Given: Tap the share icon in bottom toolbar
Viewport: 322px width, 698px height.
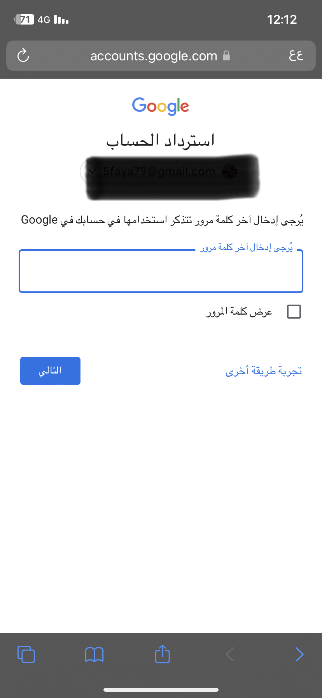Looking at the screenshot, I should tap(162, 654).
